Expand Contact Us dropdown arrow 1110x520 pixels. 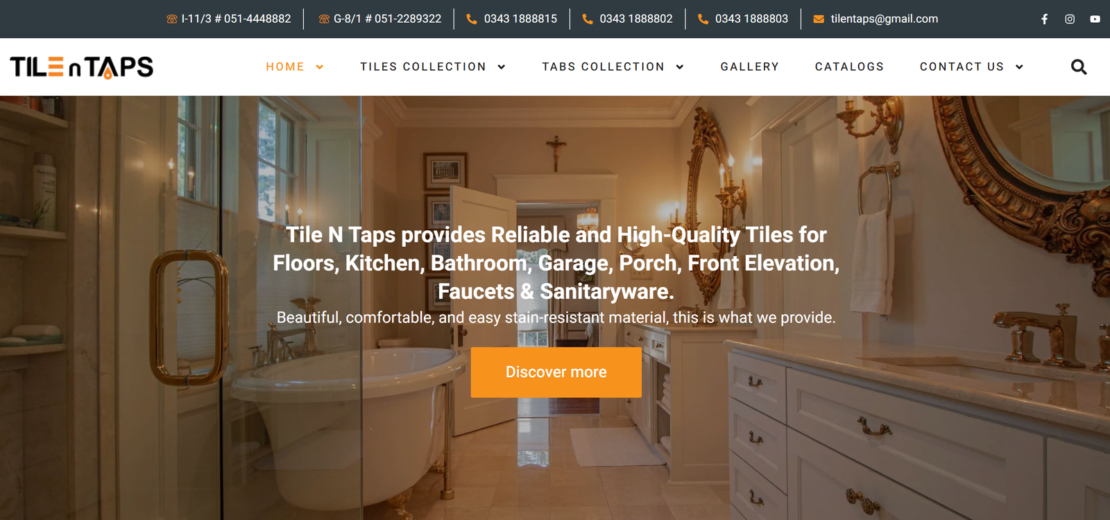(1019, 67)
